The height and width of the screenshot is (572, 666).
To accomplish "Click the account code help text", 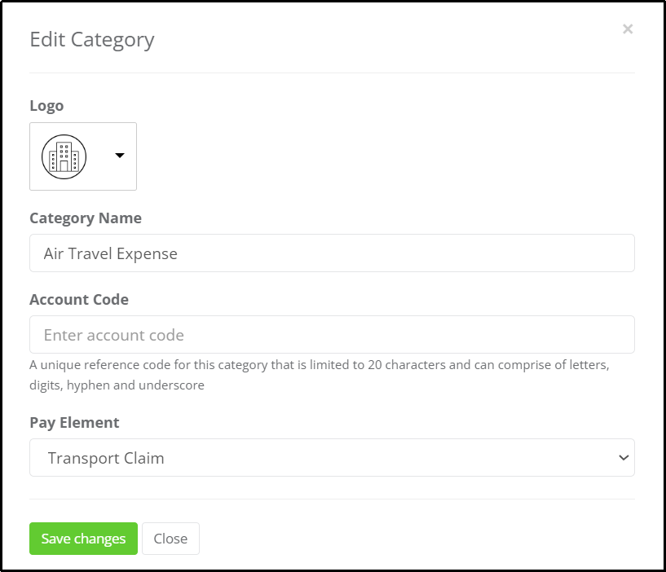I will (320, 375).
